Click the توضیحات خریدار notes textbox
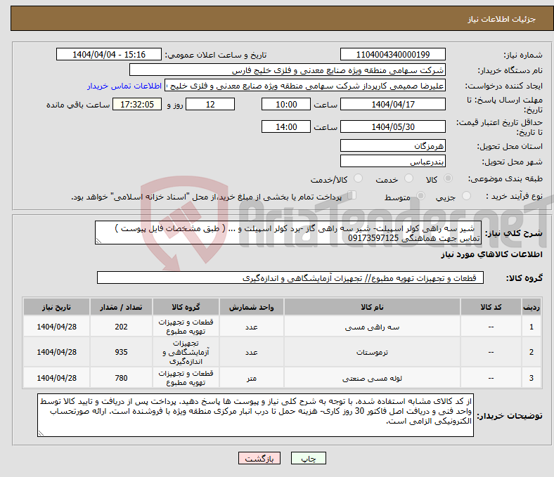The width and height of the screenshot is (554, 477). [x=255, y=415]
